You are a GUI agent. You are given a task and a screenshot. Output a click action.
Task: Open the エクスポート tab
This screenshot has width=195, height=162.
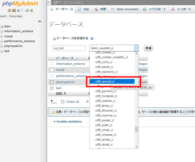point(154,9)
